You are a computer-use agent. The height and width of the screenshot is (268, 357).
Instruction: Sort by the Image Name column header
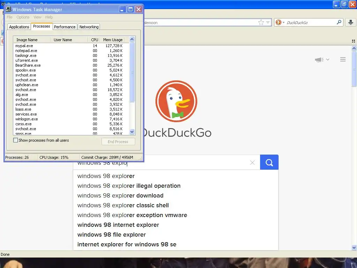(32, 40)
